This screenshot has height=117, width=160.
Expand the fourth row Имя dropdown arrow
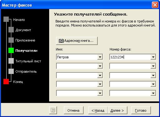pos(100,84)
